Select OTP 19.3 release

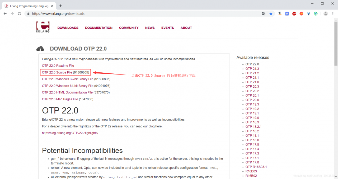pyautogui.click(x=252, y=105)
